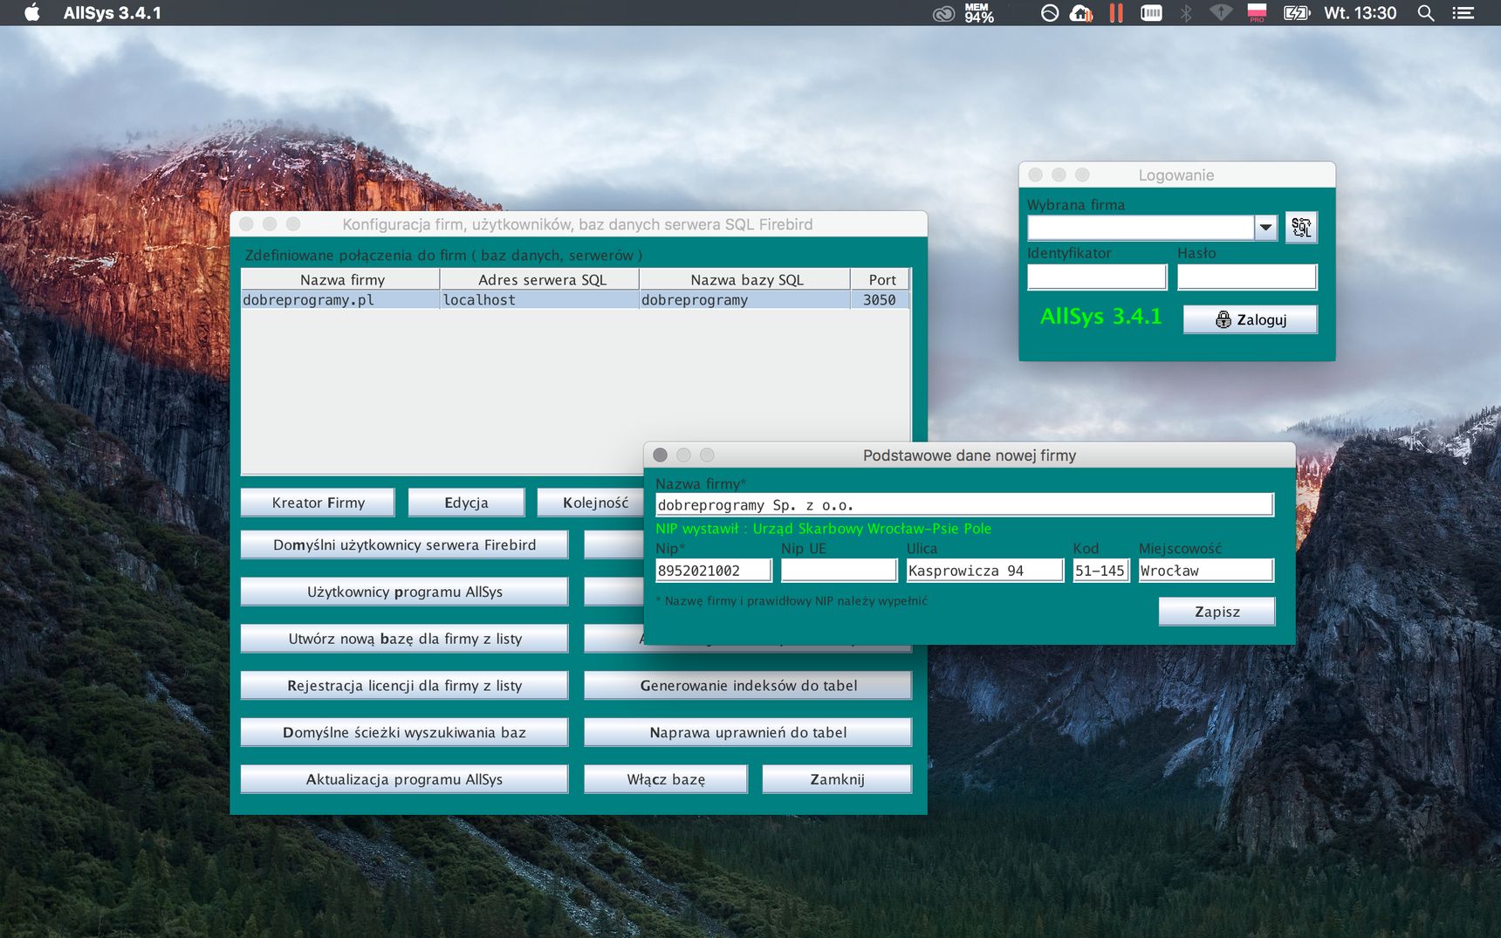This screenshot has height=938, width=1501.
Task: Click the Zapisz button in the new company dialog
Action: 1217,612
